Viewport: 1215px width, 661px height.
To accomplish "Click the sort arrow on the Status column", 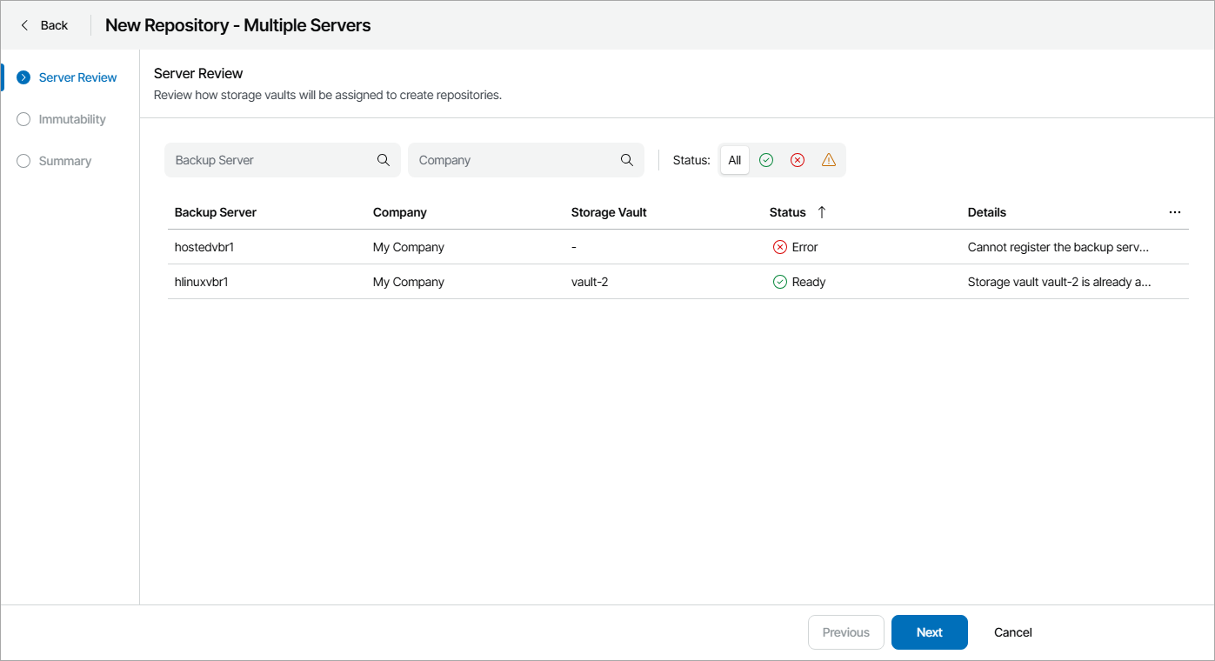I will (822, 211).
